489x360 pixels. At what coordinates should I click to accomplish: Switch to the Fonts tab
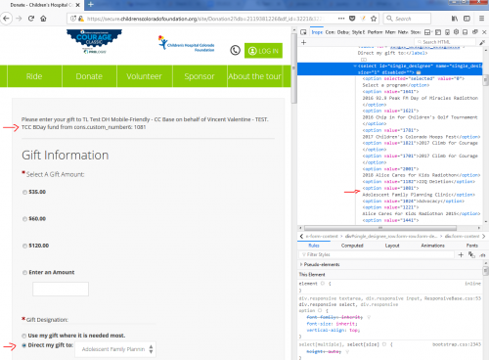pos(472,246)
